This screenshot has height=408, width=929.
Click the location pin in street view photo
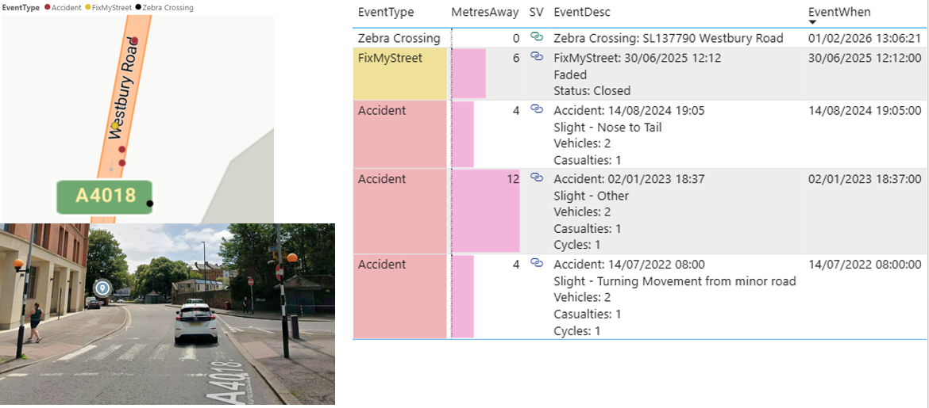(102, 288)
